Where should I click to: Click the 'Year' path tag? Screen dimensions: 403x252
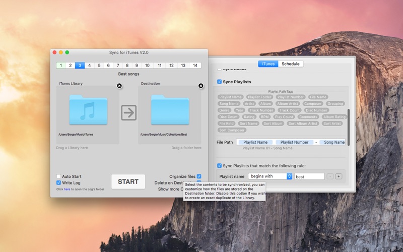tap(239, 110)
